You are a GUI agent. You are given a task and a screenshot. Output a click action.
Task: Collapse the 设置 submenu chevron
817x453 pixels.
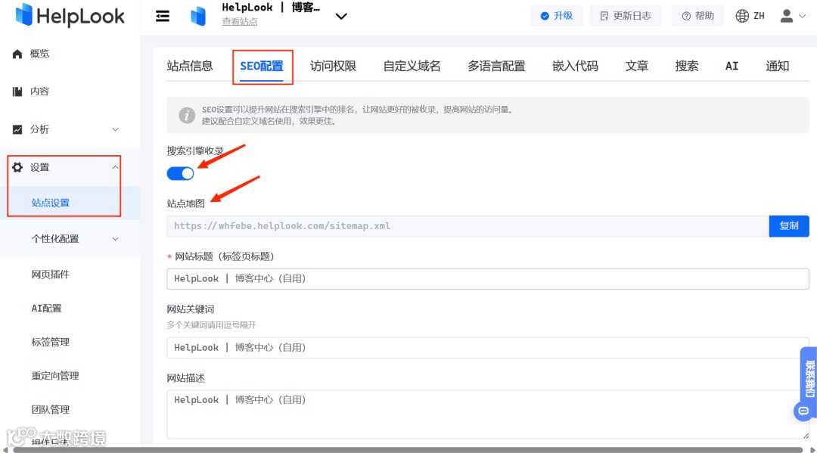pyautogui.click(x=115, y=167)
